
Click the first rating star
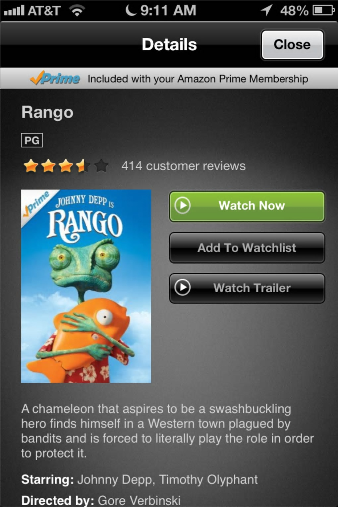(x=31, y=166)
